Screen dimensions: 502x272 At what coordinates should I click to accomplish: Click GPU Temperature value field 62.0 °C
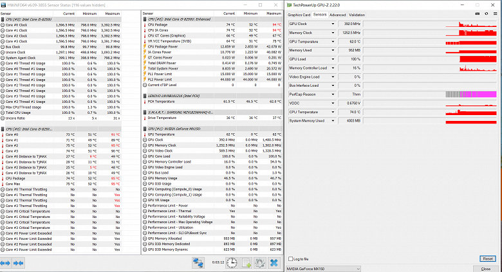click(350, 42)
